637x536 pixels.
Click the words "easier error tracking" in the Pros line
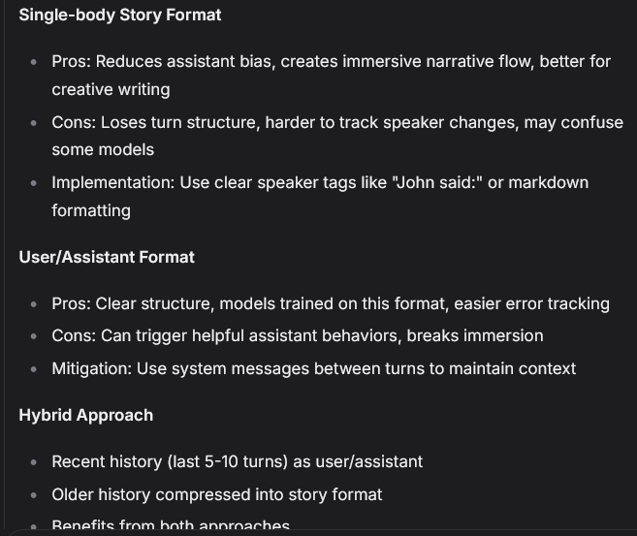(531, 303)
